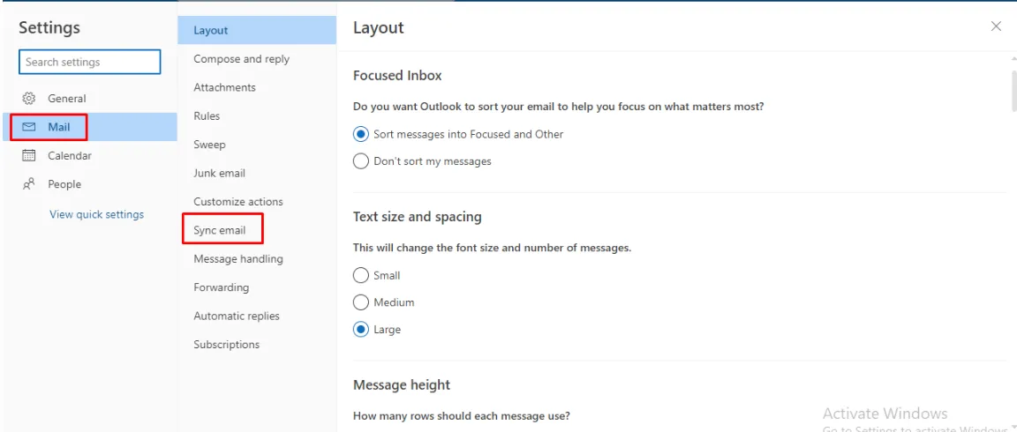The height and width of the screenshot is (432, 1017).
Task: Open Sync email settings
Action: click(x=220, y=230)
